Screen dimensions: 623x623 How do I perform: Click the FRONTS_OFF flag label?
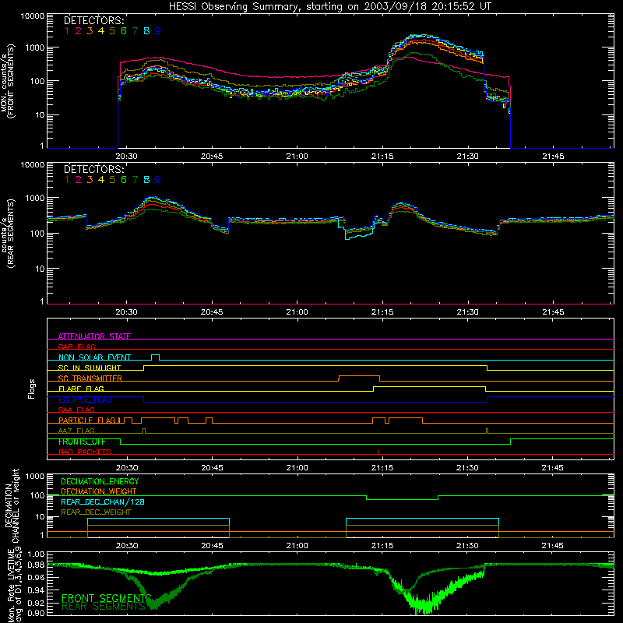pos(82,442)
